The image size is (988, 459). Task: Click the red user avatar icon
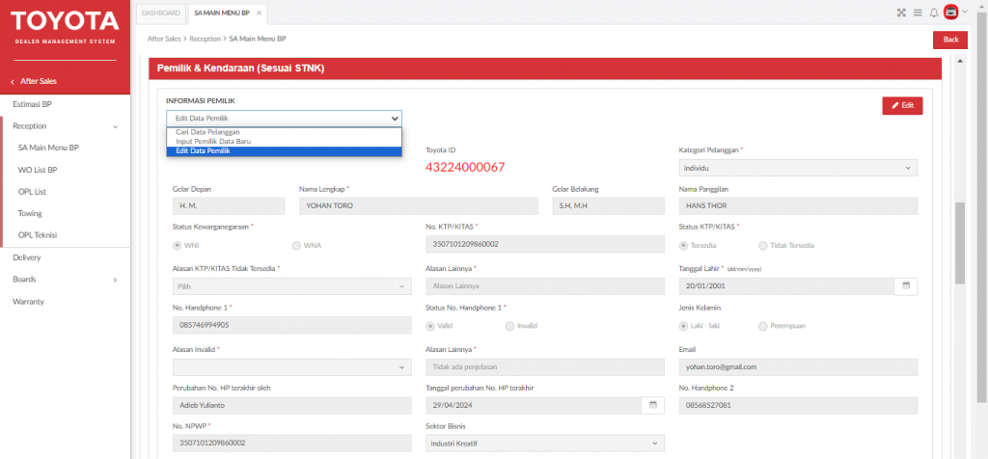click(950, 12)
